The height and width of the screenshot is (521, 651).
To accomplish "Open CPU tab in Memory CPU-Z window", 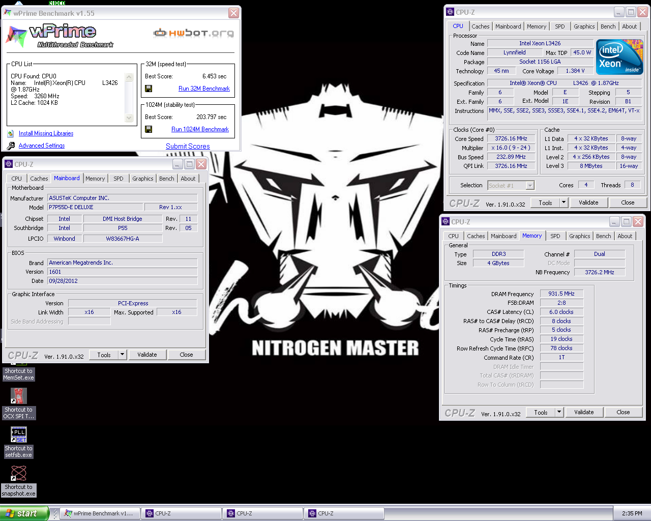I will coord(454,236).
